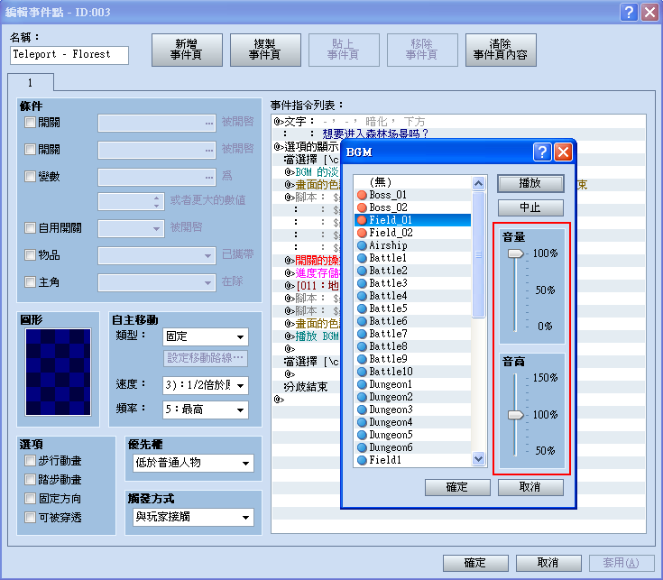Click the blue icon beside Dungeon6
Viewport: 663px width, 580px height.
tap(362, 447)
